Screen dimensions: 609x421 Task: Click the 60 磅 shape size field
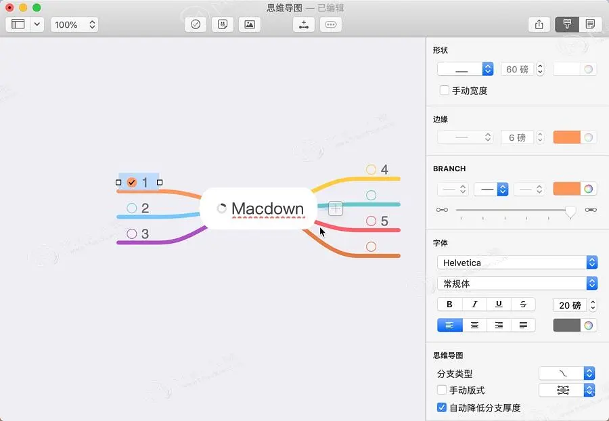click(x=517, y=69)
